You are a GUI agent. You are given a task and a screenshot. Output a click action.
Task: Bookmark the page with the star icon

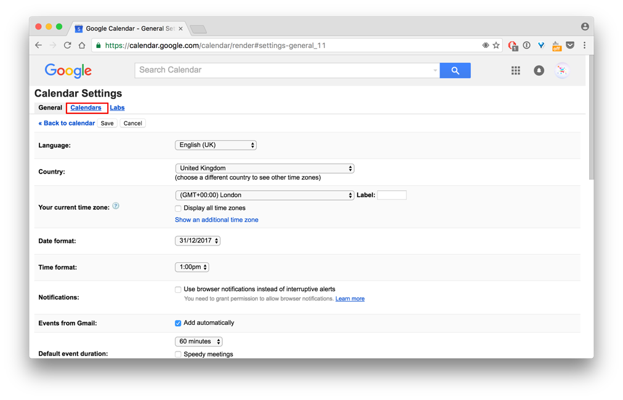click(496, 46)
